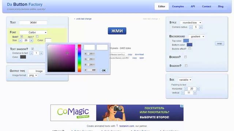Click the swap colors button

point(219,43)
